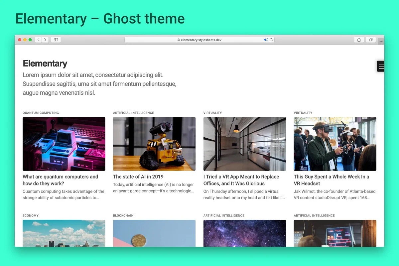Screen dimensions: 399x266
Task: Open 'The state of AI in 2019' article
Action: pos(138,177)
